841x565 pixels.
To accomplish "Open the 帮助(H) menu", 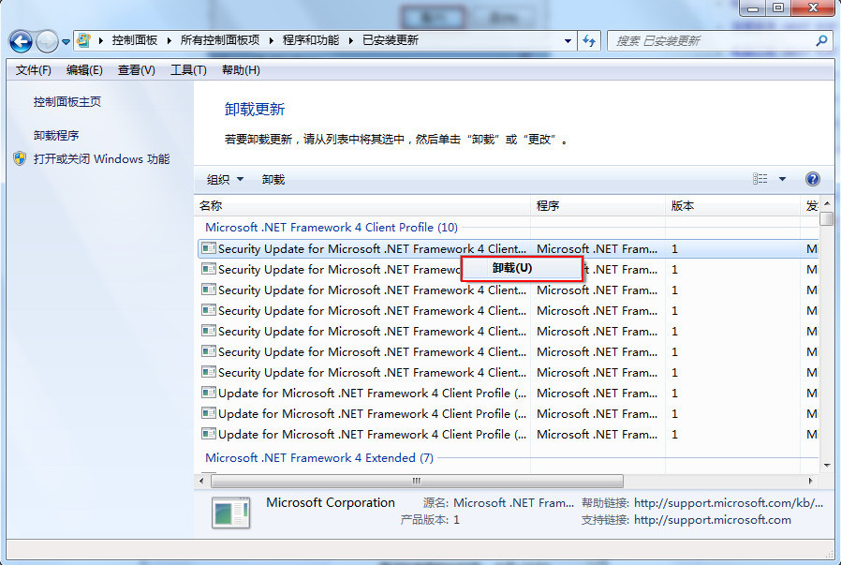I will pos(241,70).
